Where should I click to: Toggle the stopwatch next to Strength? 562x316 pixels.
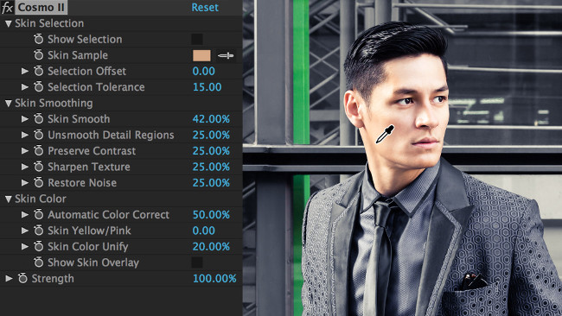(22, 278)
